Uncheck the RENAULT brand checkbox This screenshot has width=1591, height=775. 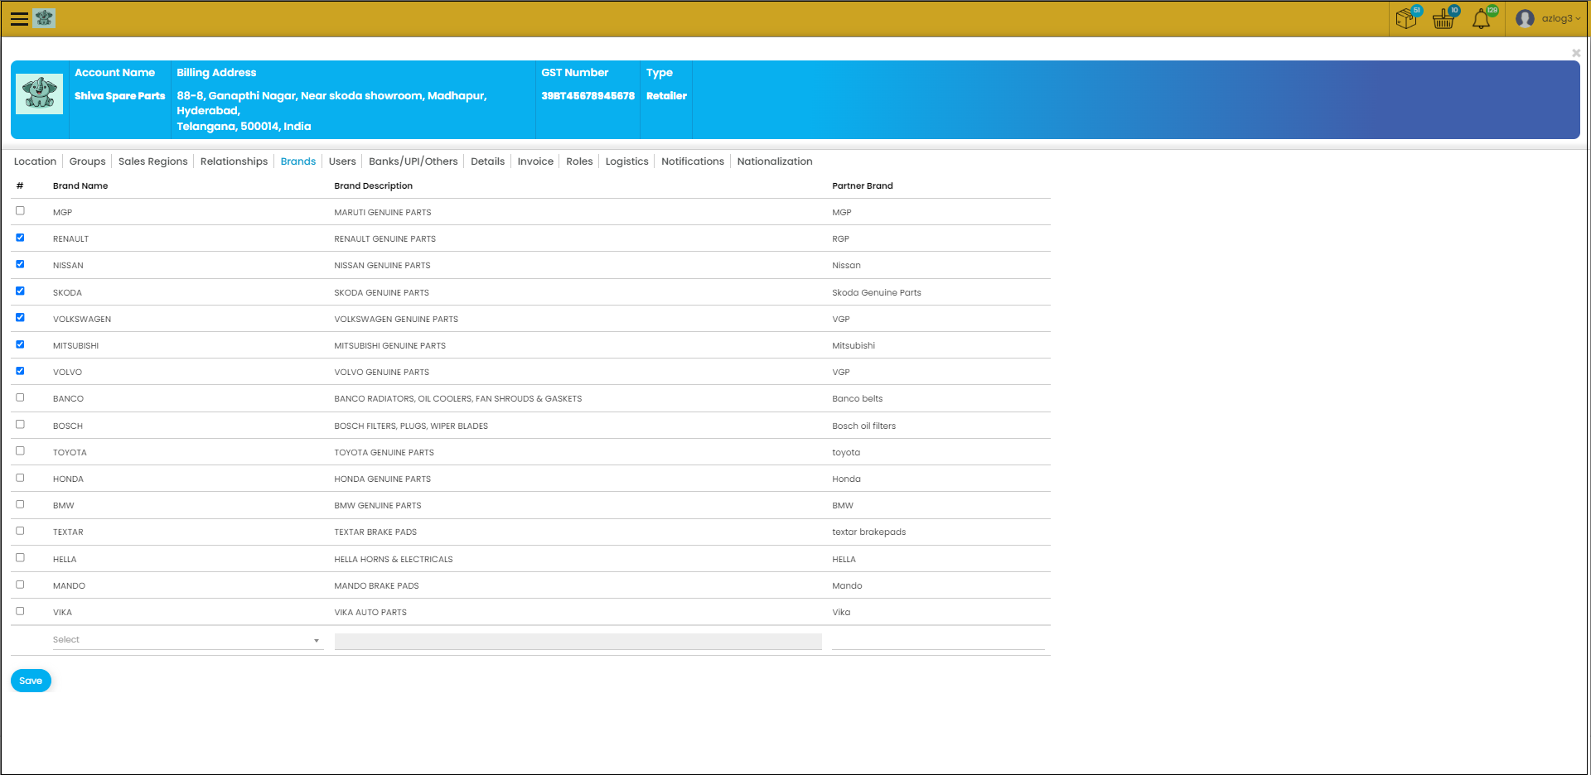coord(20,238)
